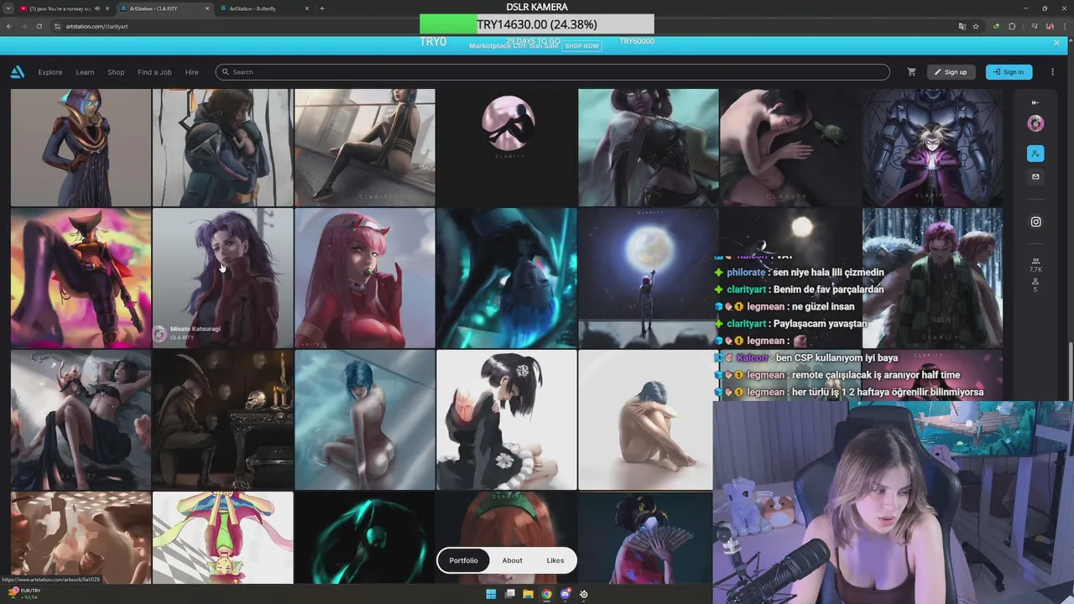
Task: Open the full moon silhouette artwork
Action: pyautogui.click(x=649, y=278)
